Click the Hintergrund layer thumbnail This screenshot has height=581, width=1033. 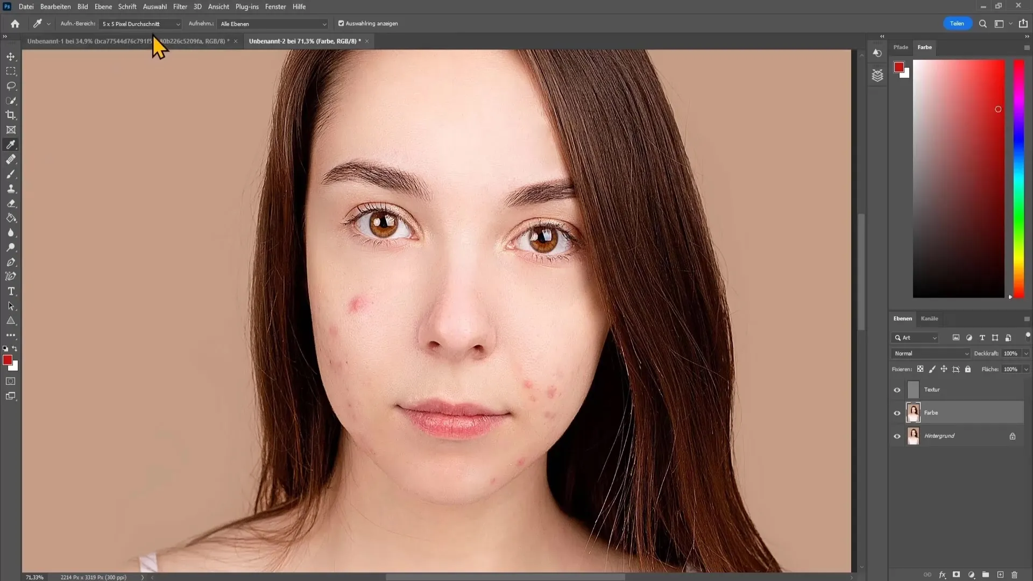tap(913, 436)
